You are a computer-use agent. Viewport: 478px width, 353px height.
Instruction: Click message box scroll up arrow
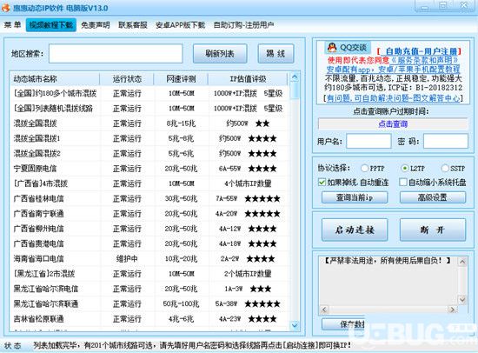point(462,262)
